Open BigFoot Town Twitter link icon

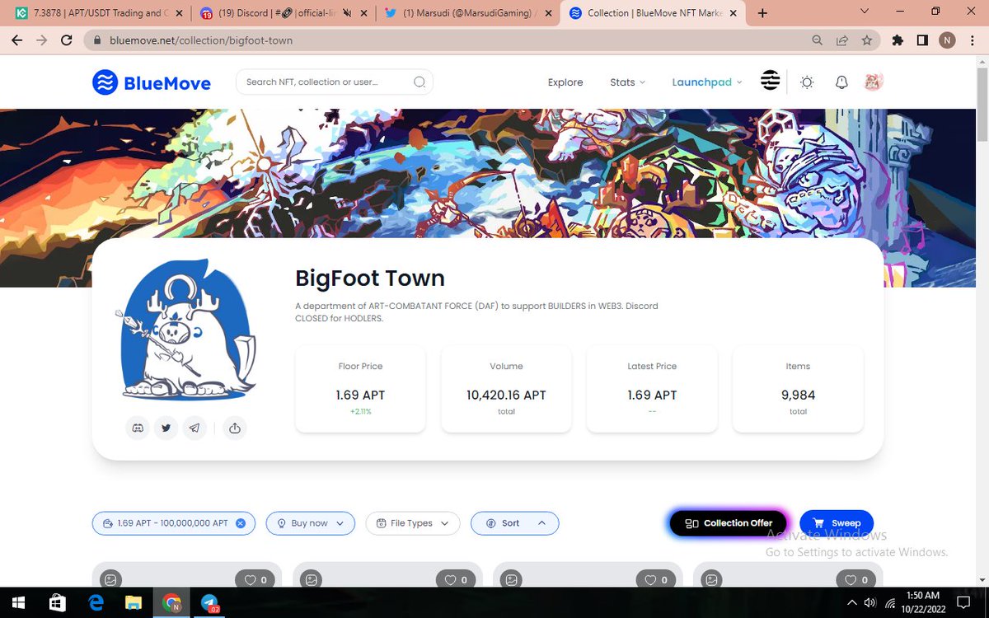pyautogui.click(x=166, y=428)
